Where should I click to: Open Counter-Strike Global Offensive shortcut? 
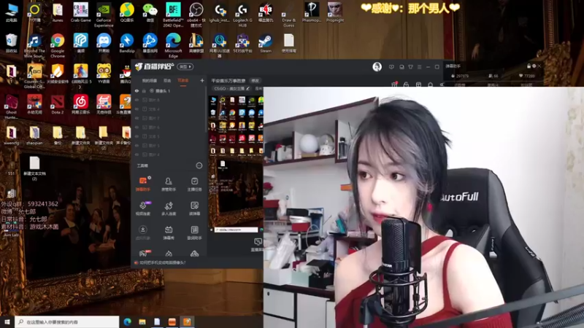[34, 76]
